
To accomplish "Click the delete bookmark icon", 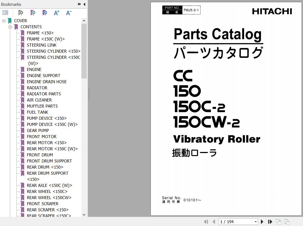I will pyautogui.click(x=21, y=13).
